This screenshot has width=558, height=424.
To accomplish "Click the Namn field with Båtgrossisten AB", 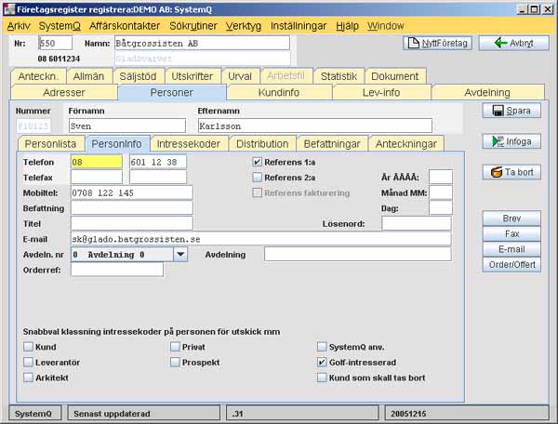I will point(202,43).
